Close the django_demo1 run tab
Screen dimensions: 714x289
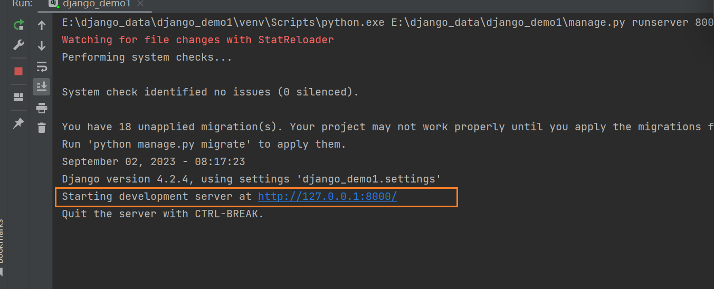[140, 4]
